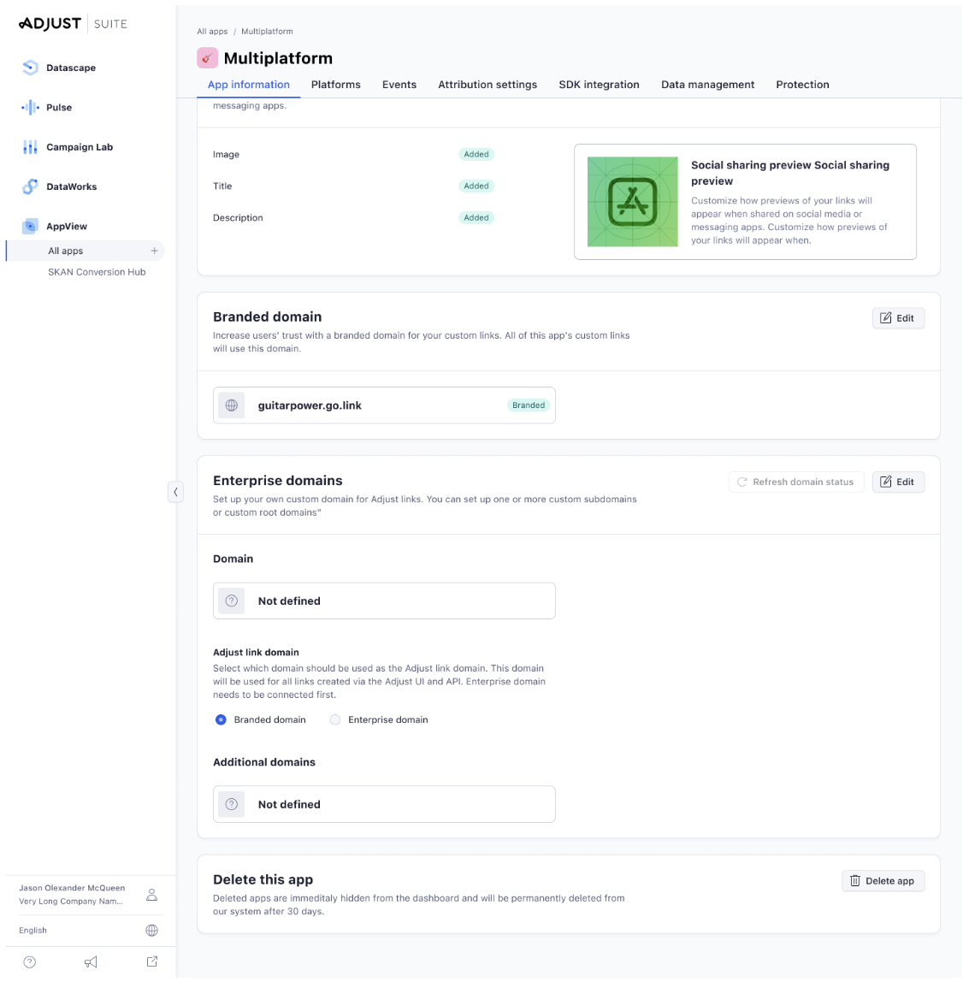Click the Added badge for Title

click(476, 186)
